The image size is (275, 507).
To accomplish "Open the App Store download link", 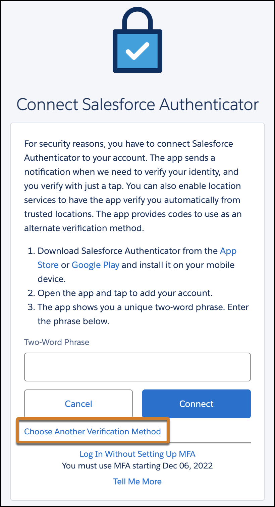I will [x=228, y=251].
